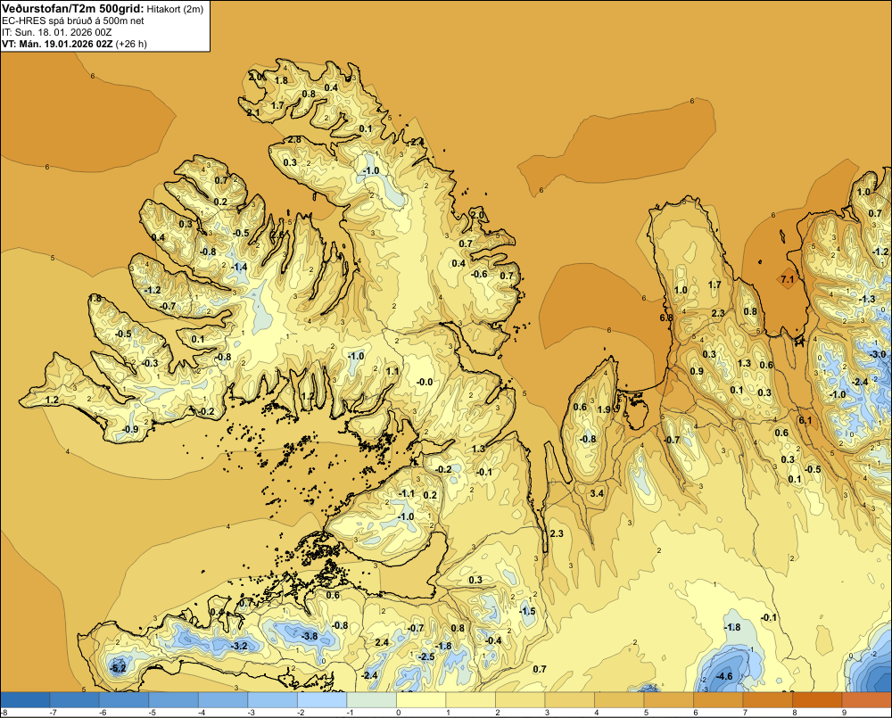Click the -3.8 temperature label
892x718 pixels.
(310, 636)
